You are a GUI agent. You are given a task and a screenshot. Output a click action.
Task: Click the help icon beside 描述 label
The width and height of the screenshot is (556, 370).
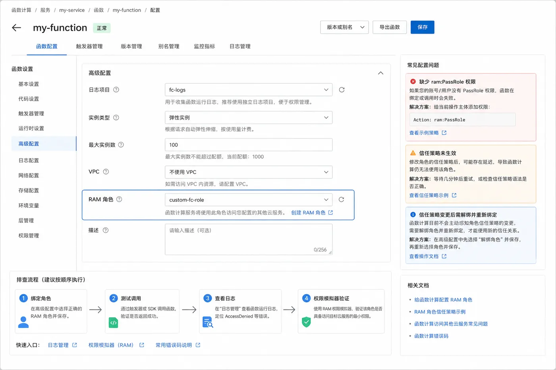tap(106, 230)
